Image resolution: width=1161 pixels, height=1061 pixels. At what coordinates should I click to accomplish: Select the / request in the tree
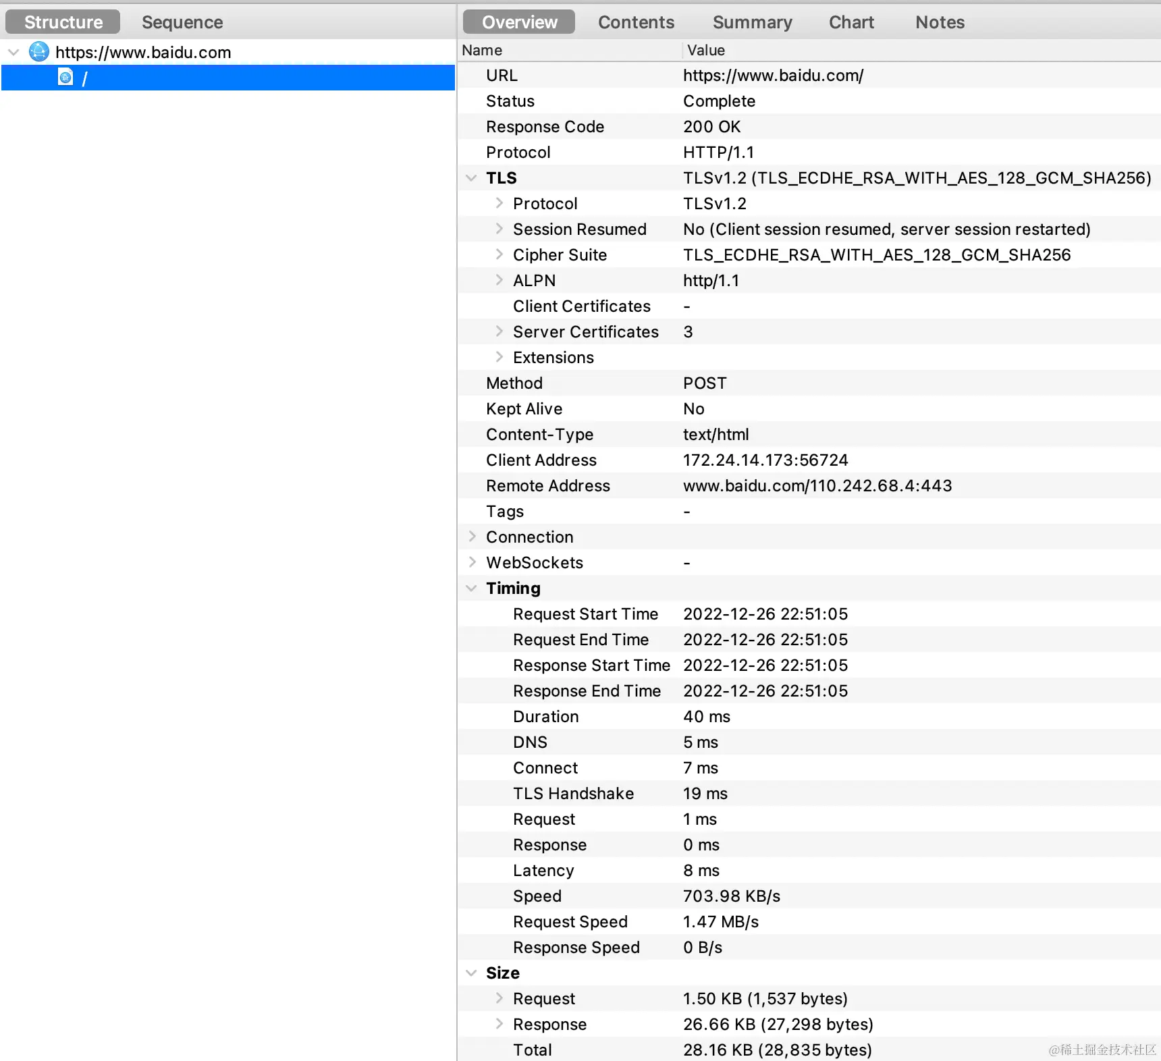(x=228, y=78)
